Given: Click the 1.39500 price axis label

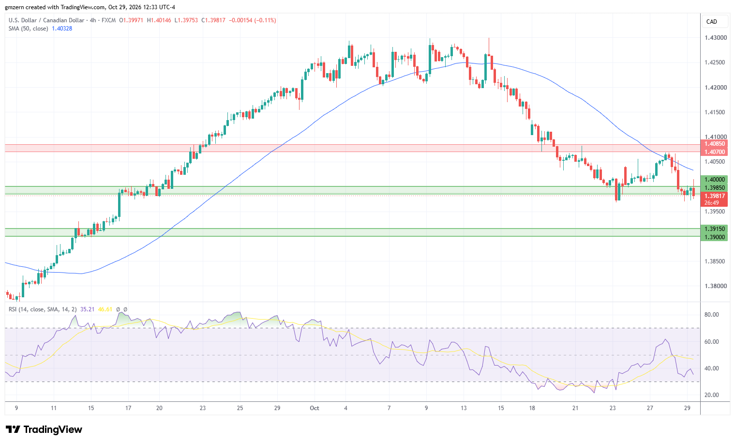Looking at the screenshot, I should pos(715,212).
